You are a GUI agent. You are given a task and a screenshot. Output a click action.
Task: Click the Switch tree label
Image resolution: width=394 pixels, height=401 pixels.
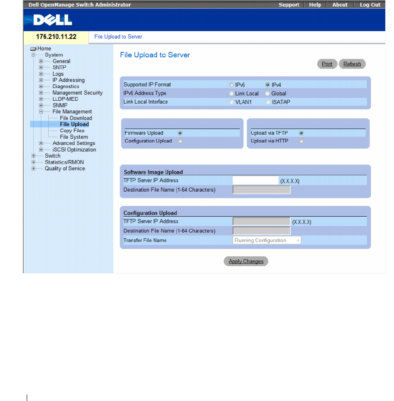(x=53, y=156)
